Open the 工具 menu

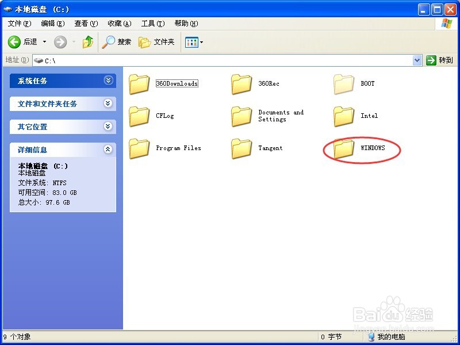pyautogui.click(x=151, y=24)
